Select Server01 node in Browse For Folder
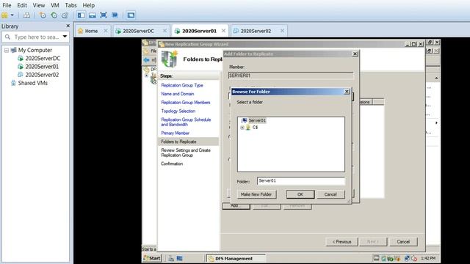Image resolution: width=470 pixels, height=264 pixels. pyautogui.click(x=257, y=120)
